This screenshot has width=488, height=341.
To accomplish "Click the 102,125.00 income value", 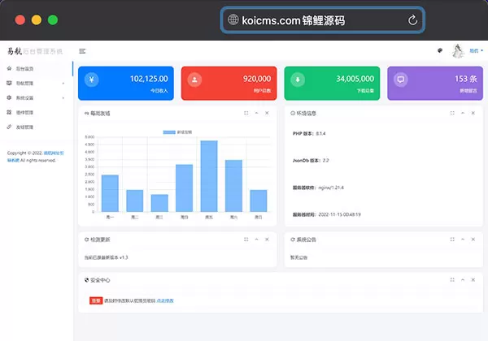I will (149, 79).
